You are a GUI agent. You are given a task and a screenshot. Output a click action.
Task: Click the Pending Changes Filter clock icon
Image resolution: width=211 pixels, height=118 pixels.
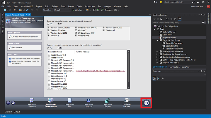[166, 19]
